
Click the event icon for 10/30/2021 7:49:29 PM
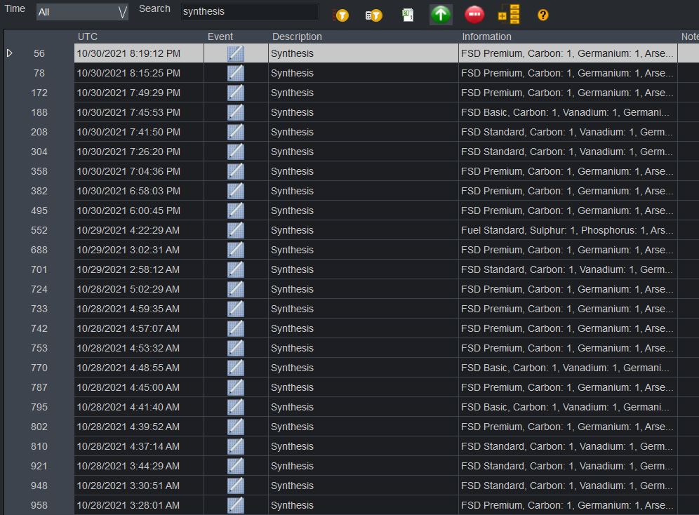click(x=235, y=93)
